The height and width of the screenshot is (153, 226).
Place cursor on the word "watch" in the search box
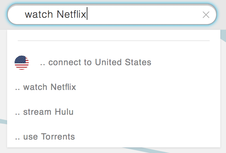click(39, 15)
